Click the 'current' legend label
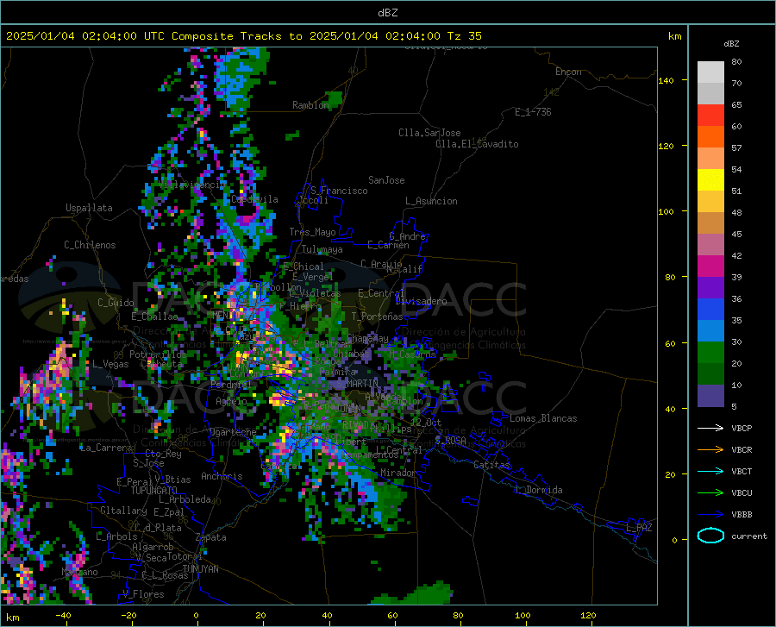 pos(749,536)
